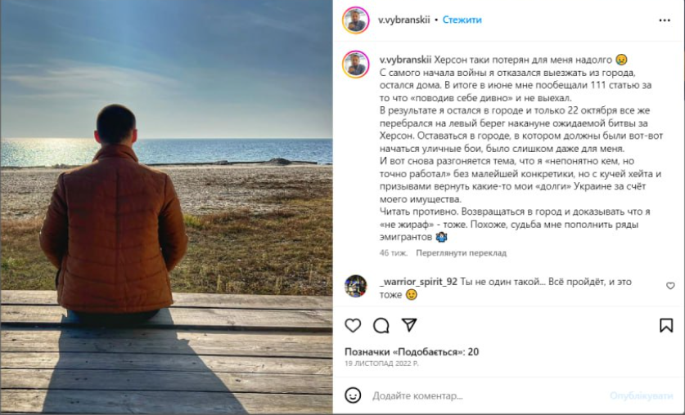The width and height of the screenshot is (685, 415).
Task: Click the beach photo of man
Action: (x=166, y=207)
